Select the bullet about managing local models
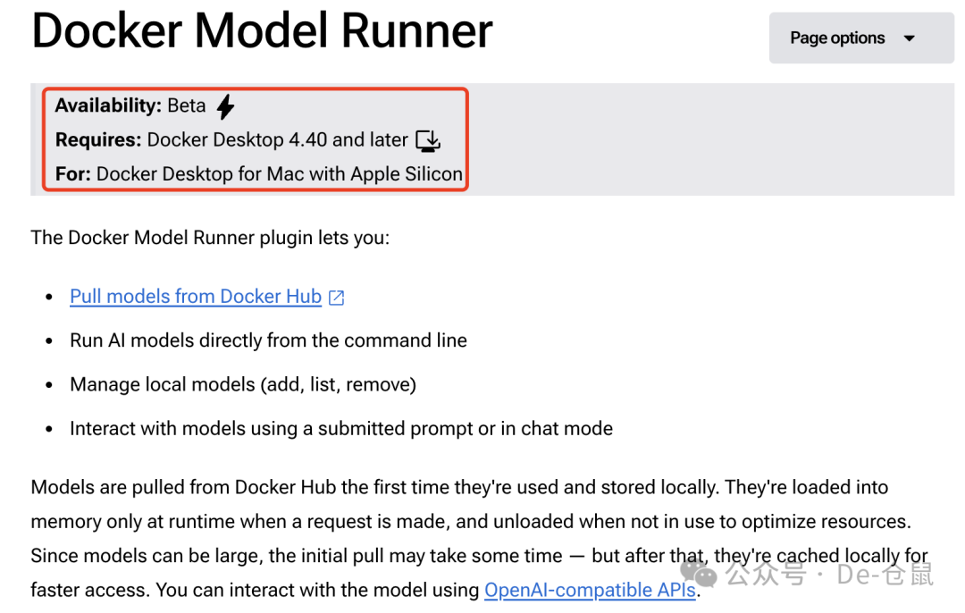965x613 pixels. click(x=242, y=383)
